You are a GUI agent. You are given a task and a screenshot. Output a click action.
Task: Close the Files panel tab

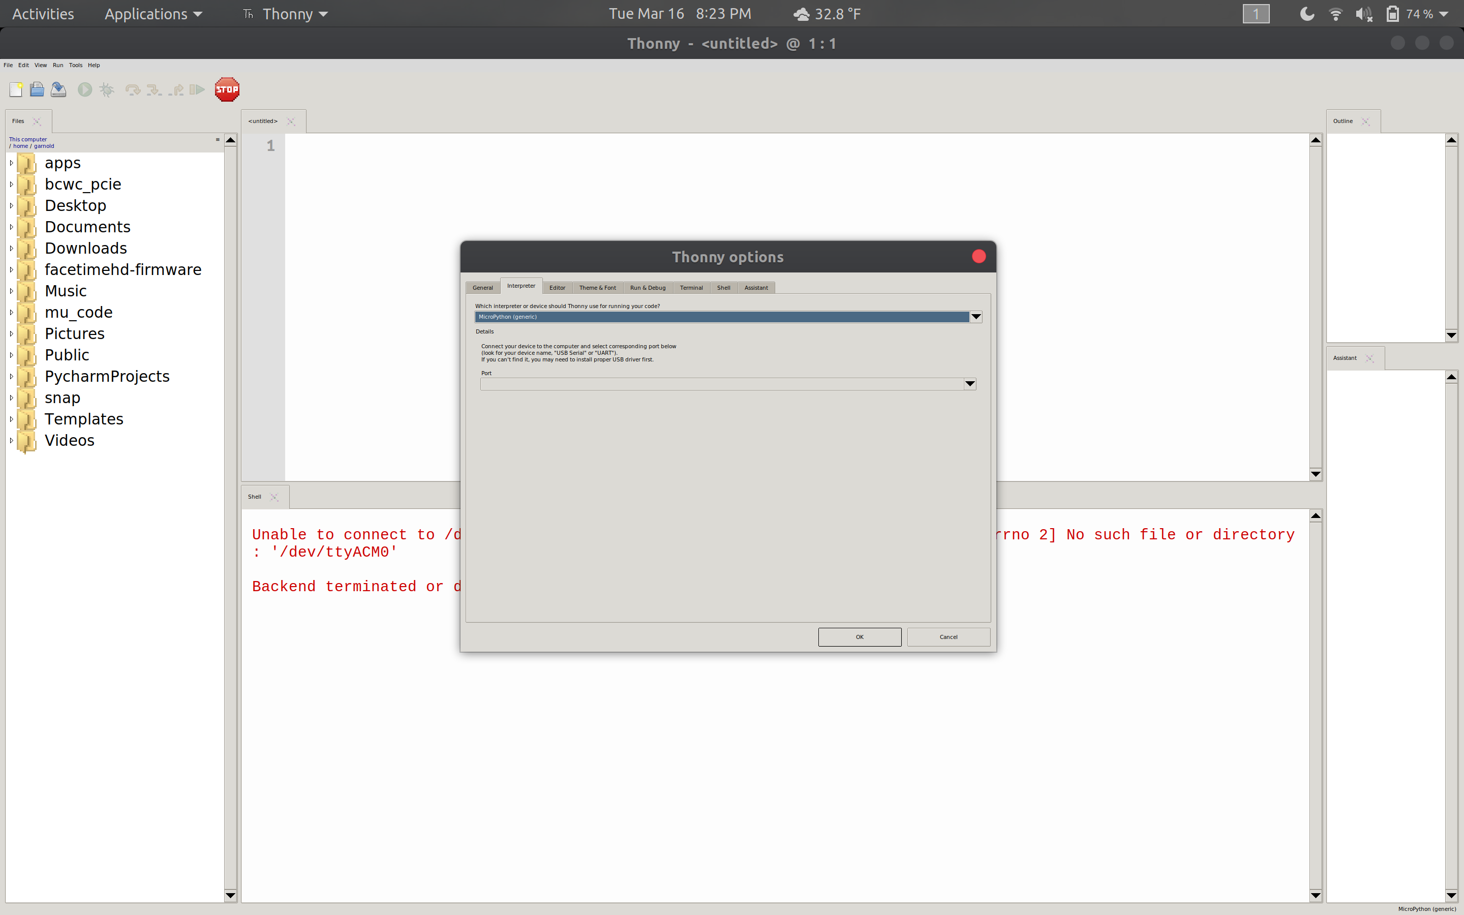[x=37, y=121]
